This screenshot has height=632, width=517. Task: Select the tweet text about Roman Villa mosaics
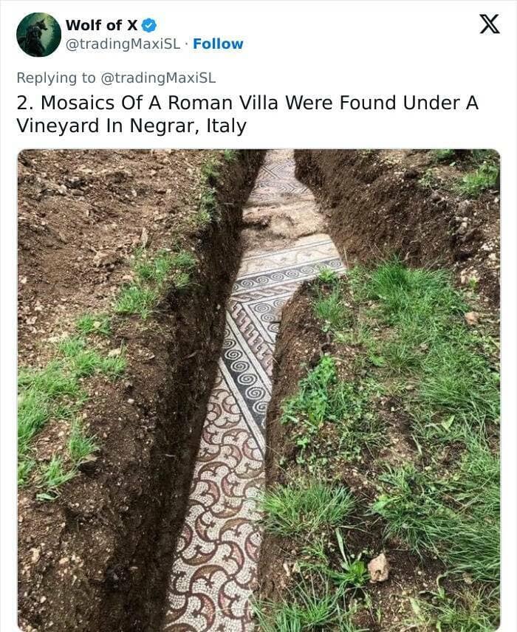click(x=247, y=114)
